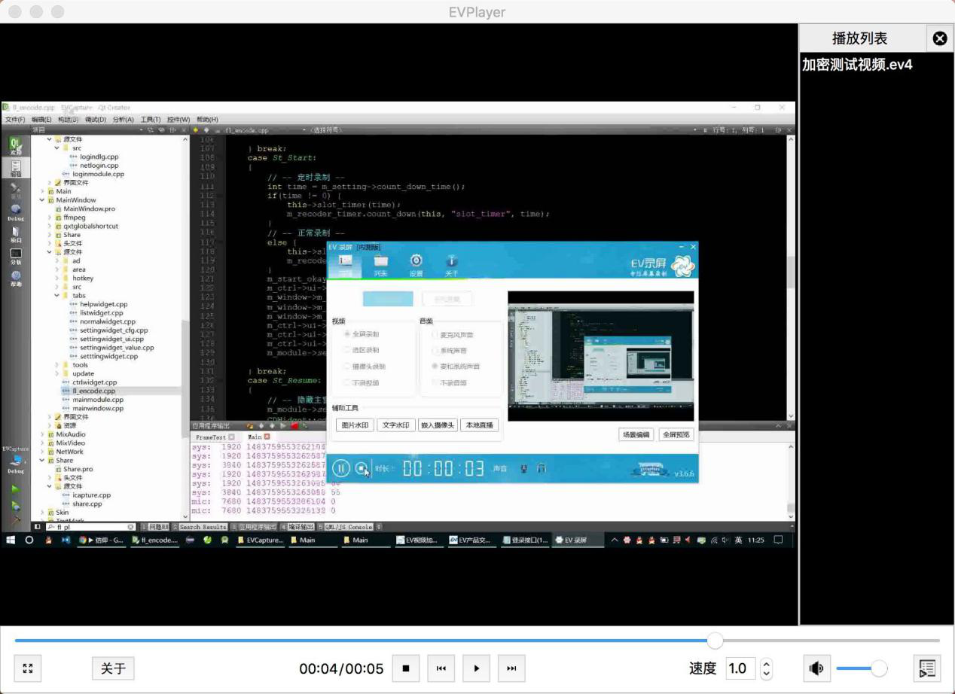Stop the video playback
955x694 pixels.
(x=406, y=668)
